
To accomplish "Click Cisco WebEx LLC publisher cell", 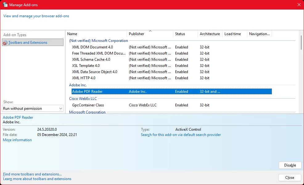I will coord(143,105).
